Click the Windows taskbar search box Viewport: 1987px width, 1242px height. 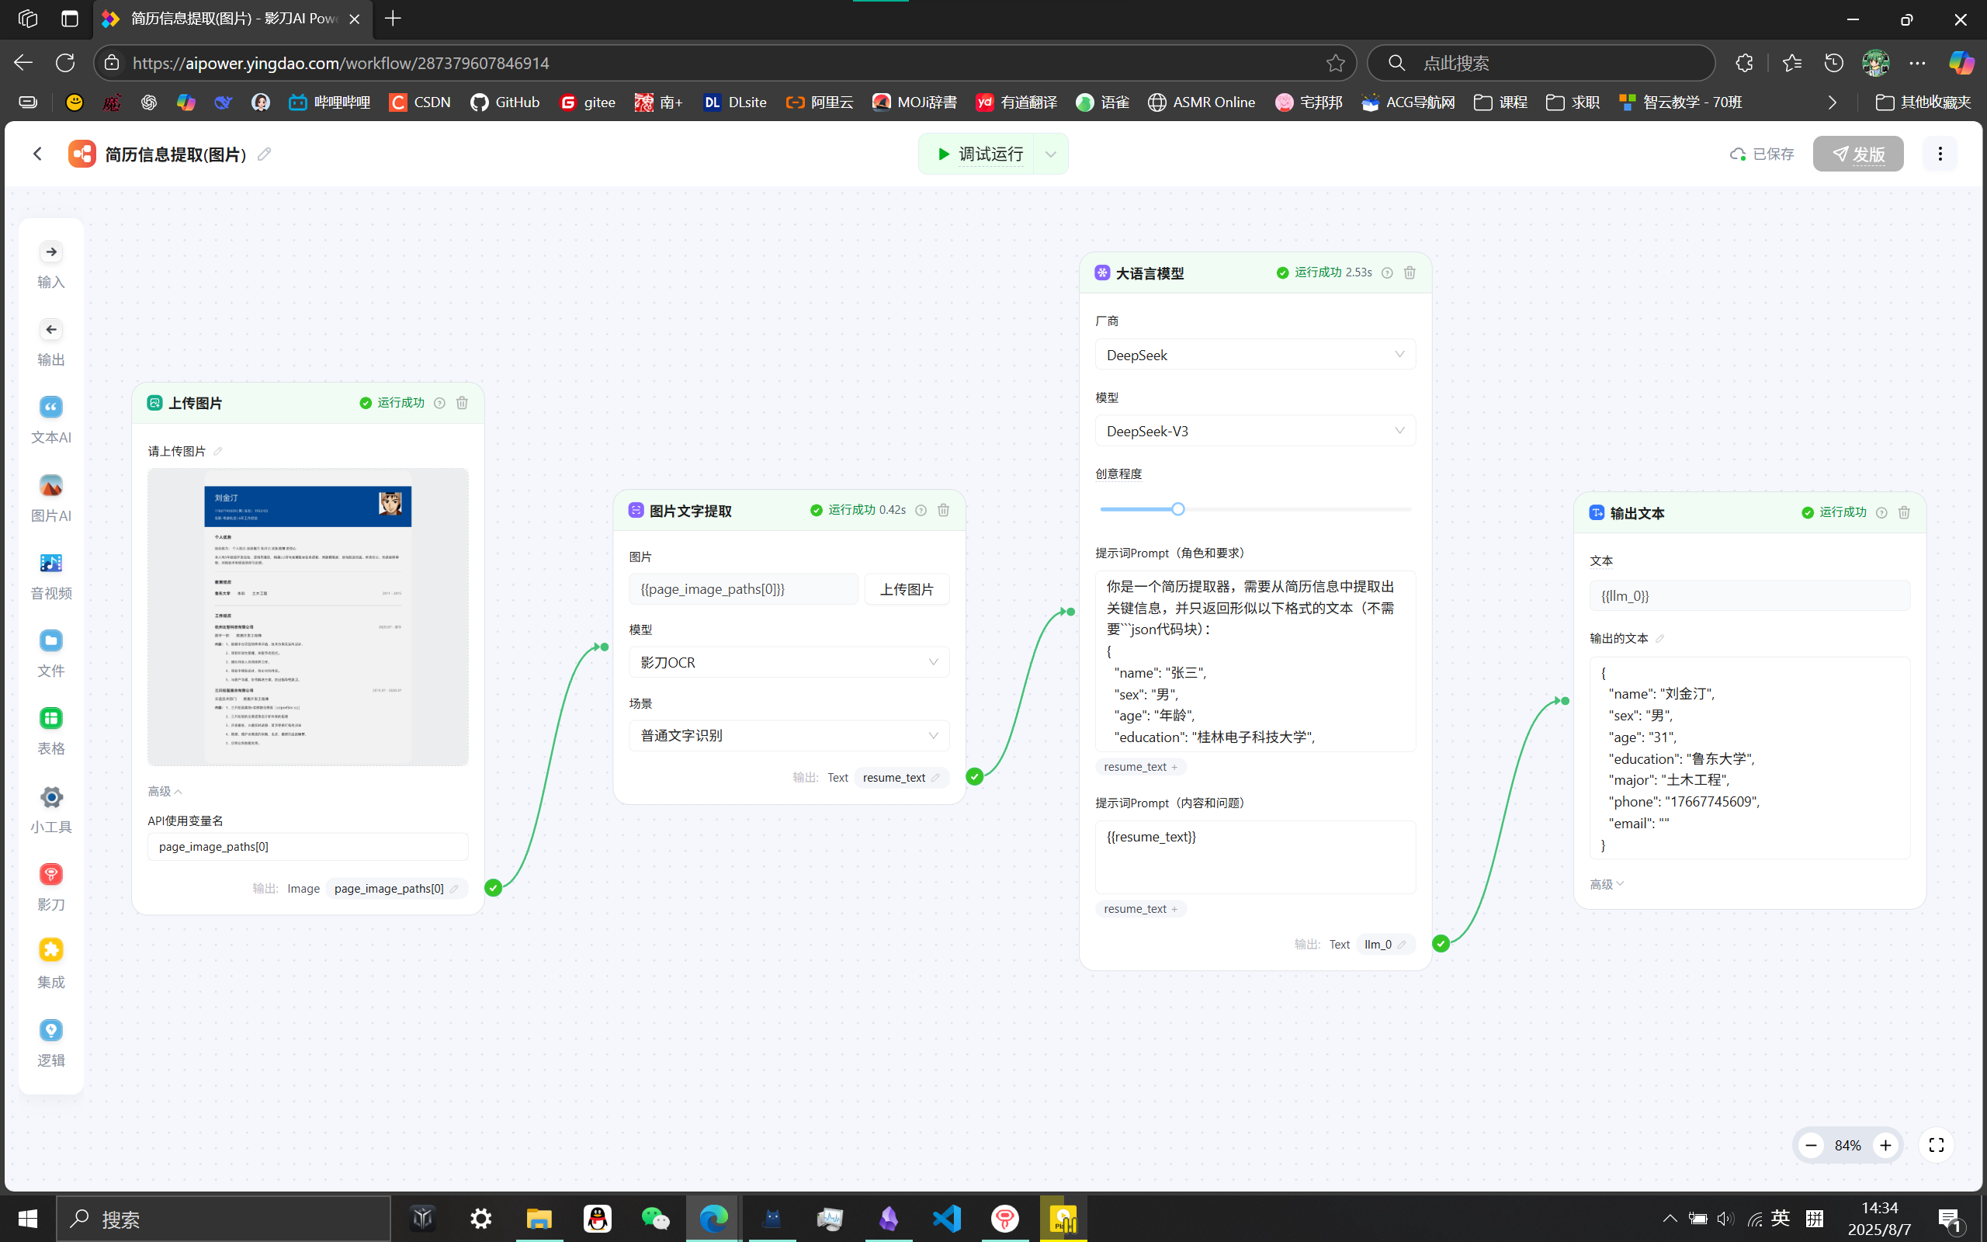(x=224, y=1219)
